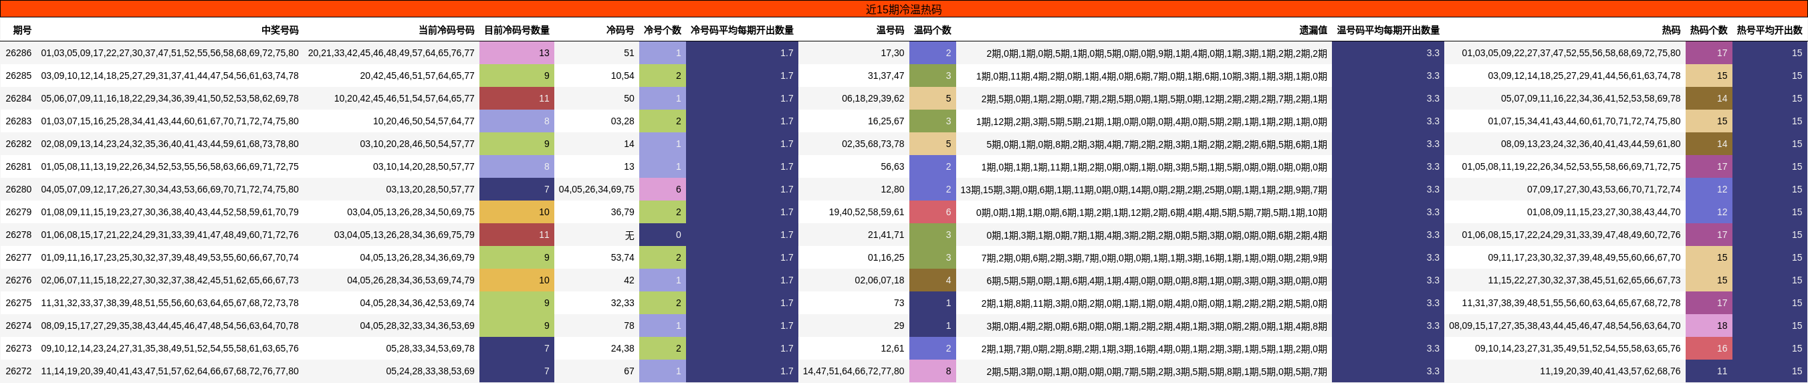Click winning numbers cell in row 26272

click(170, 371)
